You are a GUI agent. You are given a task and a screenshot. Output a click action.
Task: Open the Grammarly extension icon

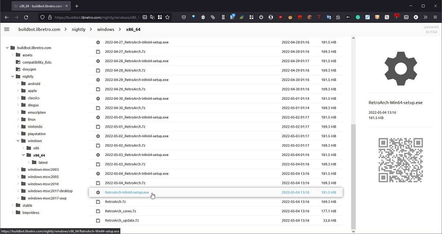pos(357,17)
